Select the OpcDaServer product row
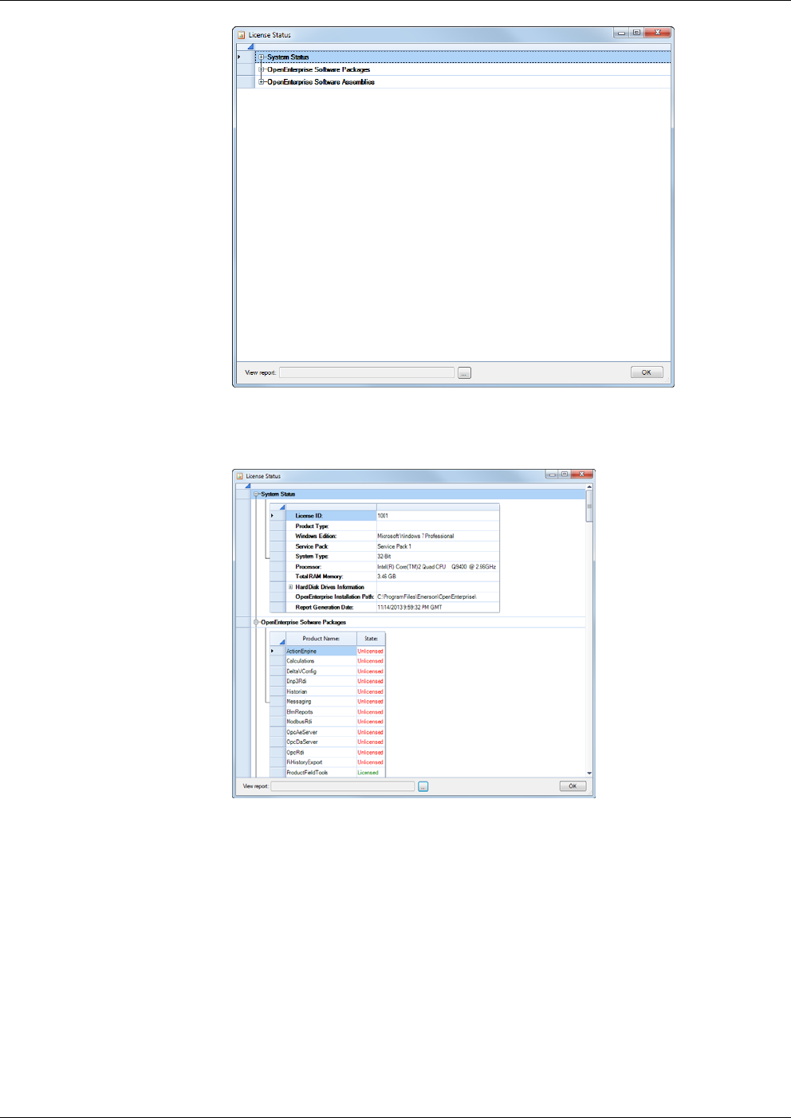 (x=321, y=742)
